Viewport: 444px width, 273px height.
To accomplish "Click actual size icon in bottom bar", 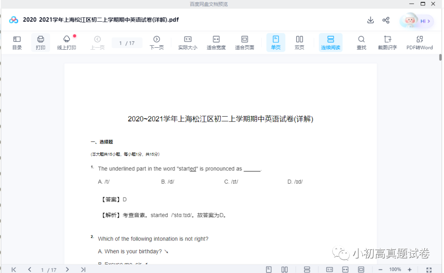I will tap(329, 270).
